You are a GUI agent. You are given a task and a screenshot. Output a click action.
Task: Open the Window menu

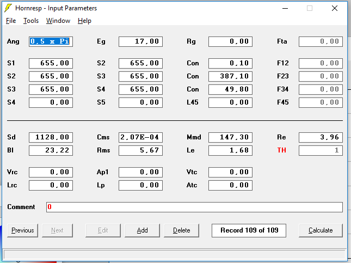[58, 21]
